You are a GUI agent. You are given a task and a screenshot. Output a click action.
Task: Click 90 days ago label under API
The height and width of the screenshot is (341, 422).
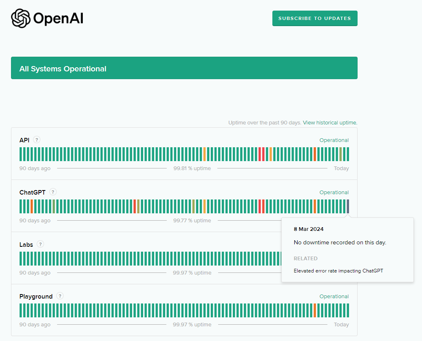(35, 168)
